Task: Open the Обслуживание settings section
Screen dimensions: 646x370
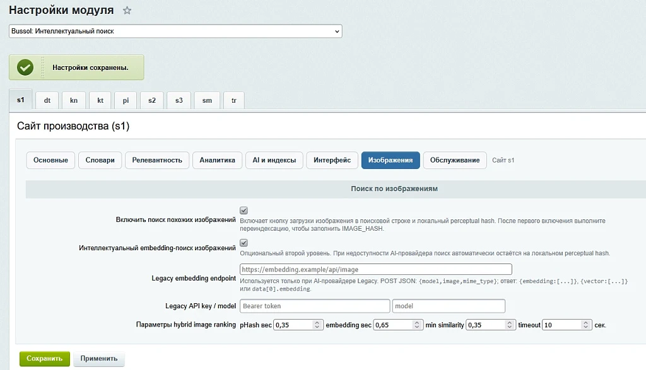Action: 455,160
